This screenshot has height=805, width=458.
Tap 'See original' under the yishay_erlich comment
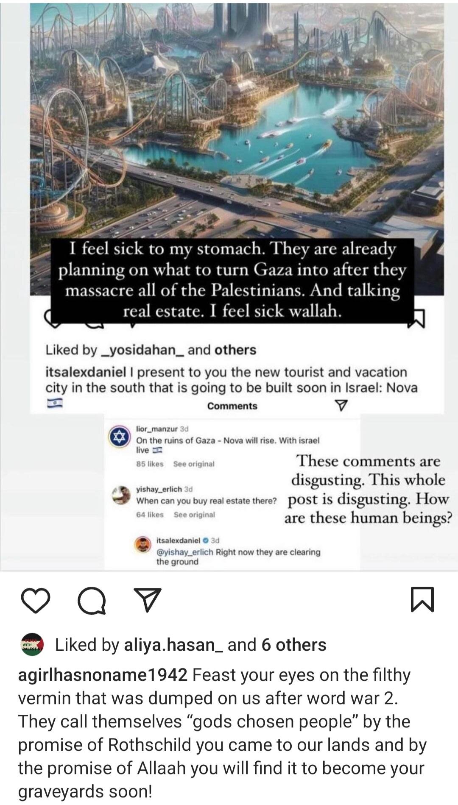(x=194, y=515)
